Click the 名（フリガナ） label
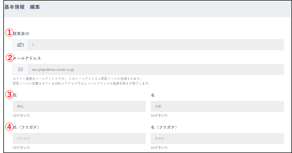Viewport: 292px width, 153px height. 164,127
